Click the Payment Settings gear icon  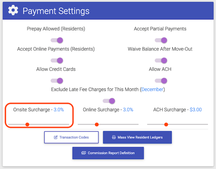(x=13, y=10)
